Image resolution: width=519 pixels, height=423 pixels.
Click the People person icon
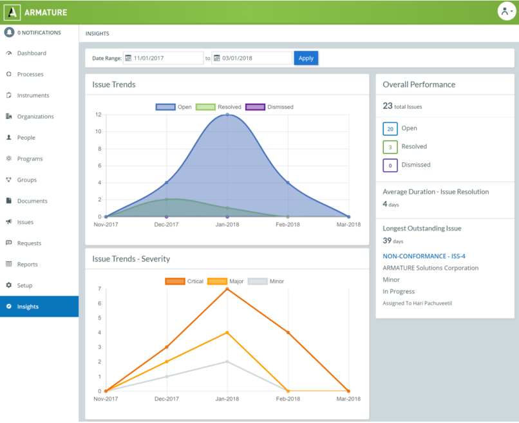point(9,138)
